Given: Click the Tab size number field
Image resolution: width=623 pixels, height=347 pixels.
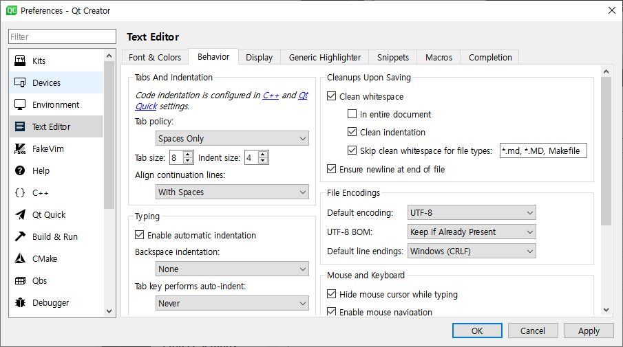Looking at the screenshot, I should [x=176, y=157].
